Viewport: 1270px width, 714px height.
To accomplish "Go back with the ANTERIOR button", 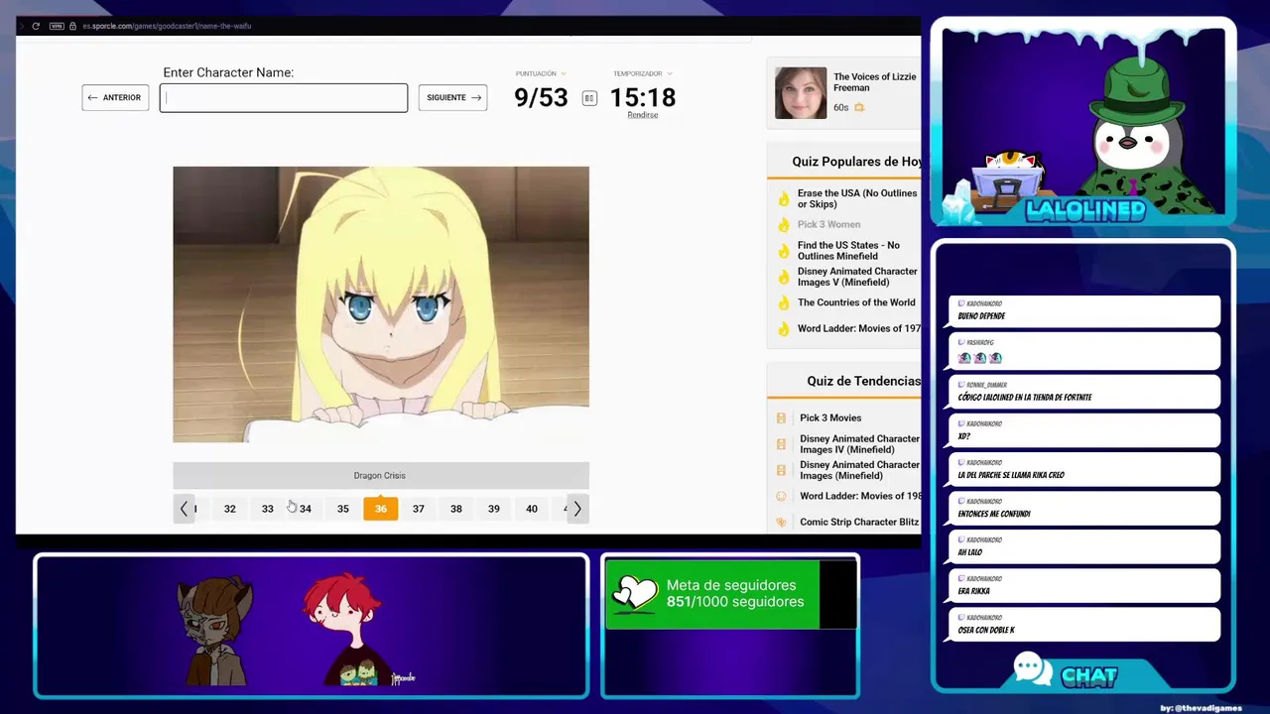I will [115, 97].
